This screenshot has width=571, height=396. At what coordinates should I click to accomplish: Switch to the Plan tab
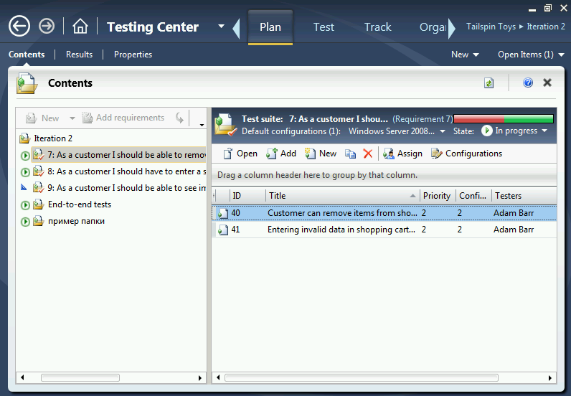pyautogui.click(x=270, y=27)
